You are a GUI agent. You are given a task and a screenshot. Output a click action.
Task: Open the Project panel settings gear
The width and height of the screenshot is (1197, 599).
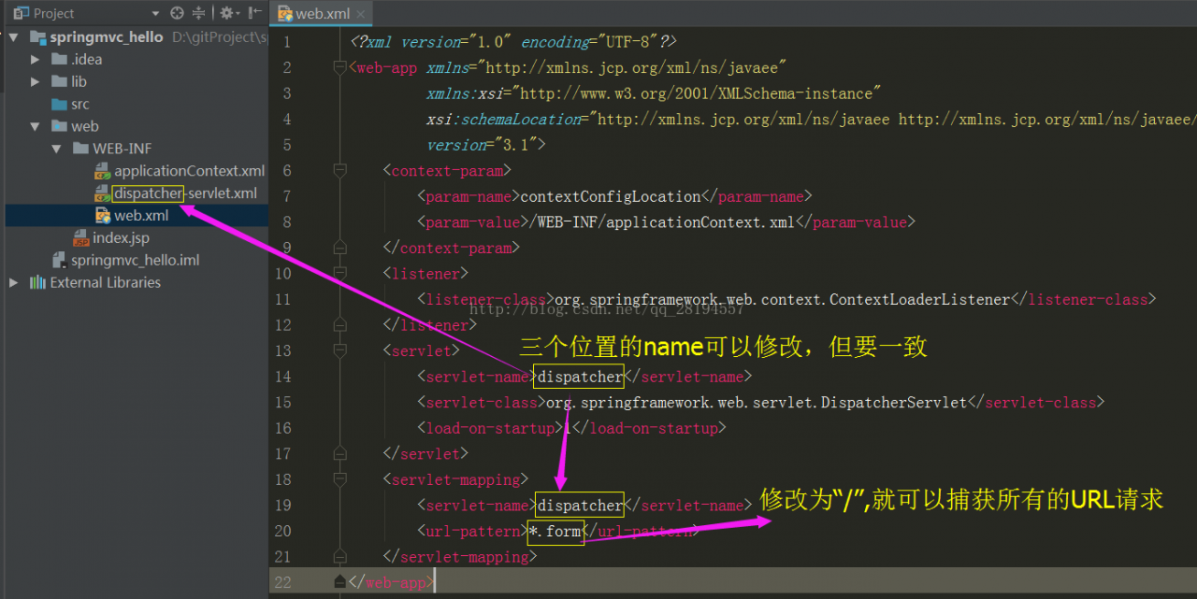coord(226,13)
